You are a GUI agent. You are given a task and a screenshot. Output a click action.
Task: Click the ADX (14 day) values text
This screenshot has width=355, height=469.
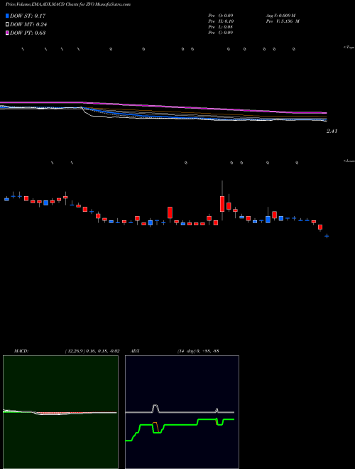pyautogui.click(x=198, y=351)
